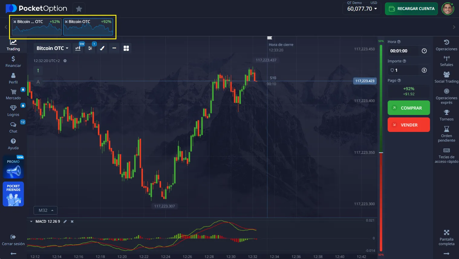Open Torneos tournaments panel
The width and height of the screenshot is (459, 259).
pos(447,115)
